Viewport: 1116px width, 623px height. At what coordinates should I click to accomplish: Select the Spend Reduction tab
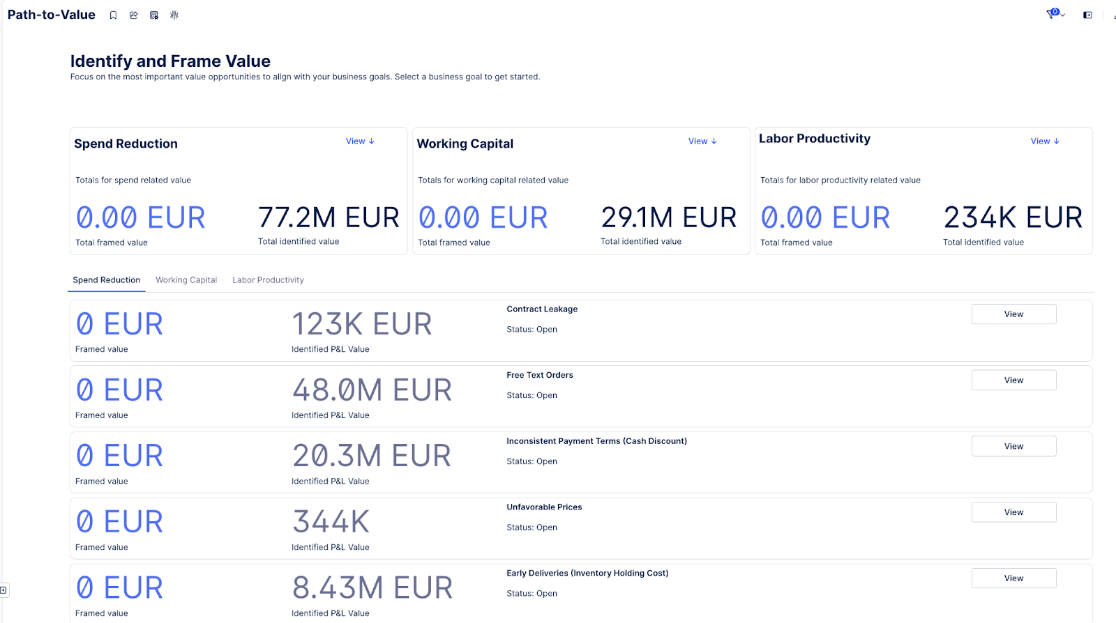click(x=107, y=280)
